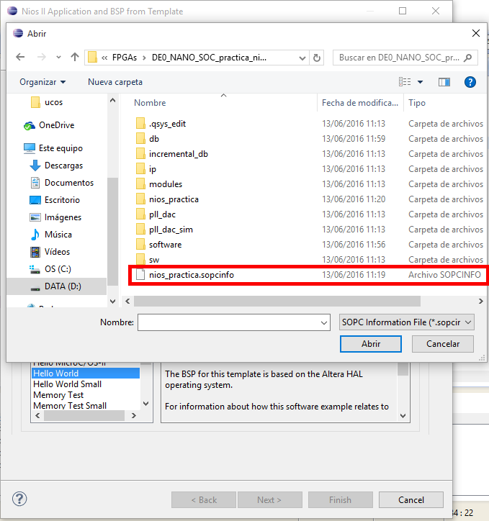Maximize the Nios II Application window

coord(403,11)
